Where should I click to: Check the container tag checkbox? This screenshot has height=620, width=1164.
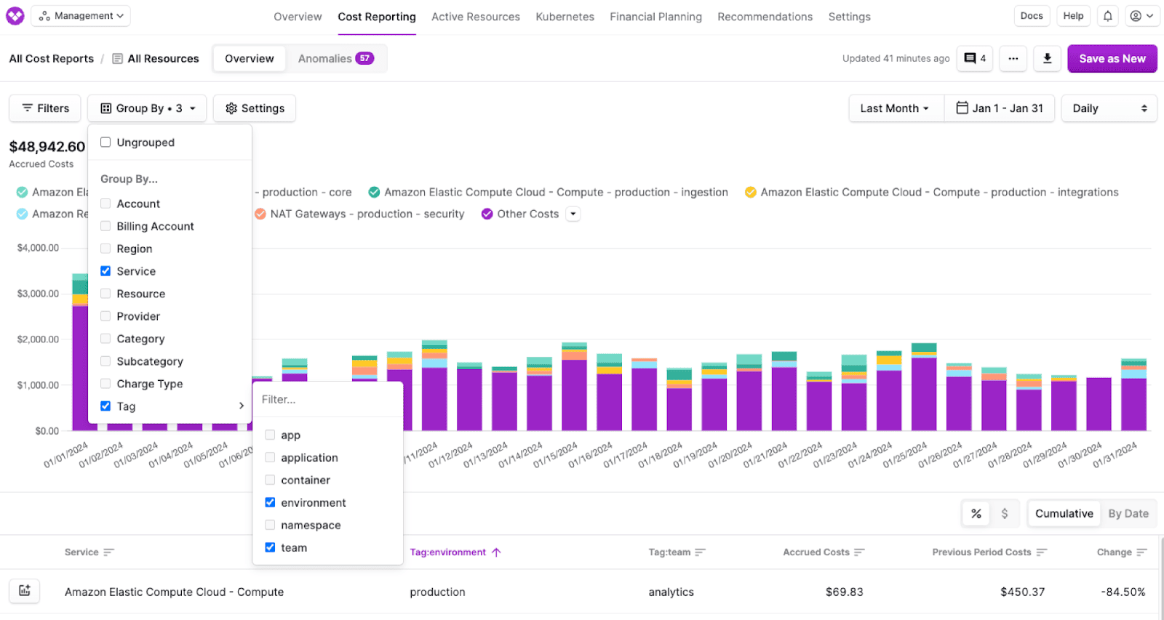[270, 480]
